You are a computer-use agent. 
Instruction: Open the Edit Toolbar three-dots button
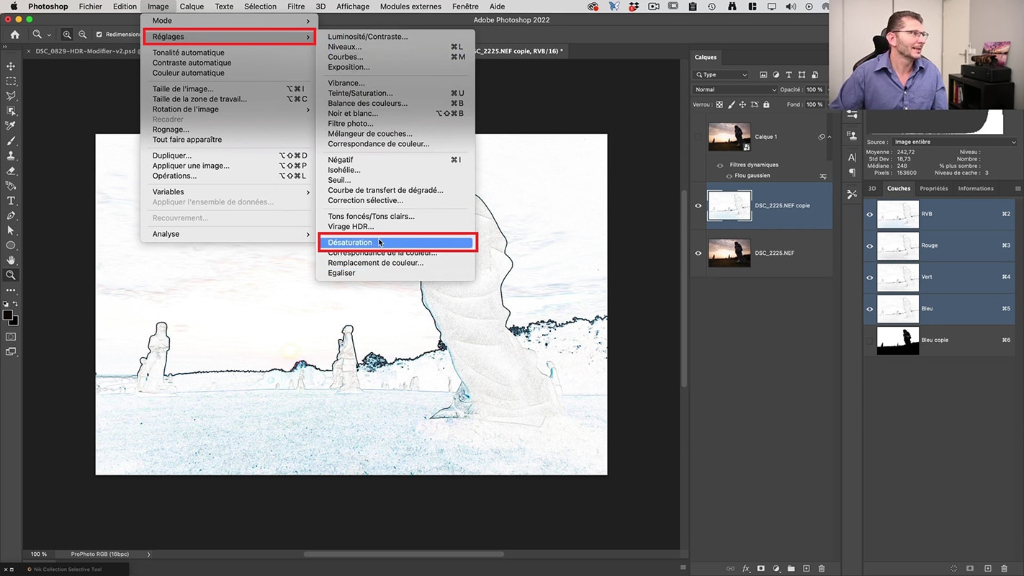point(11,290)
